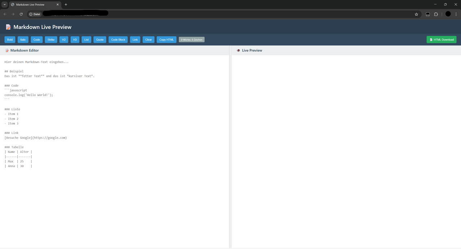
Task: Click the Bold formatting button
Action: 10,40
